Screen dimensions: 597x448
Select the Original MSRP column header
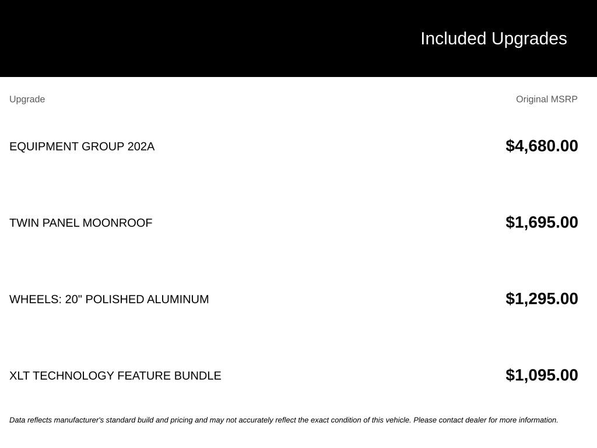[546, 99]
